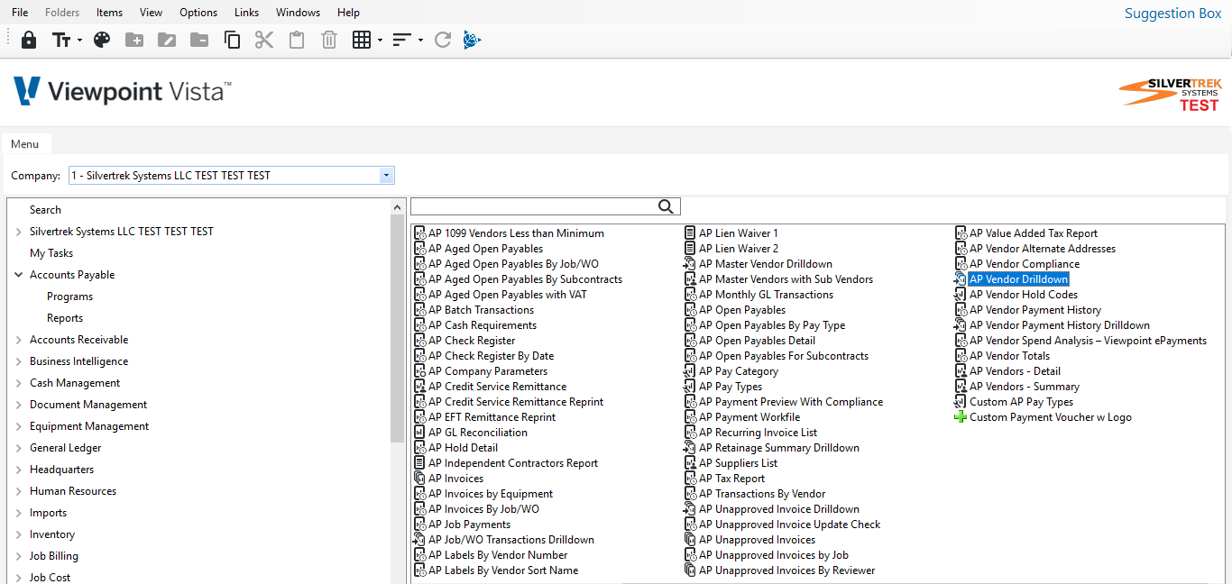This screenshot has width=1232, height=584.
Task: Click the add folder toolbar icon
Action: 134,40
